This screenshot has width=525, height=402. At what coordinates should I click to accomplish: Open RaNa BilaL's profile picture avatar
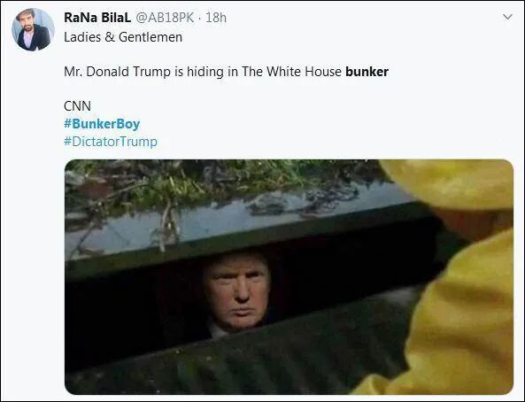[33, 30]
